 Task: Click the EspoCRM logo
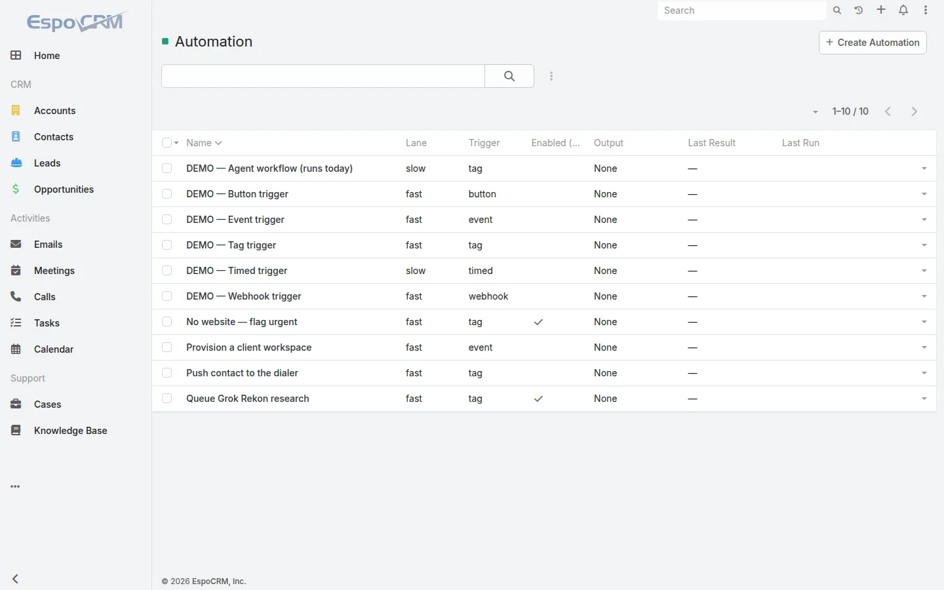(x=76, y=22)
